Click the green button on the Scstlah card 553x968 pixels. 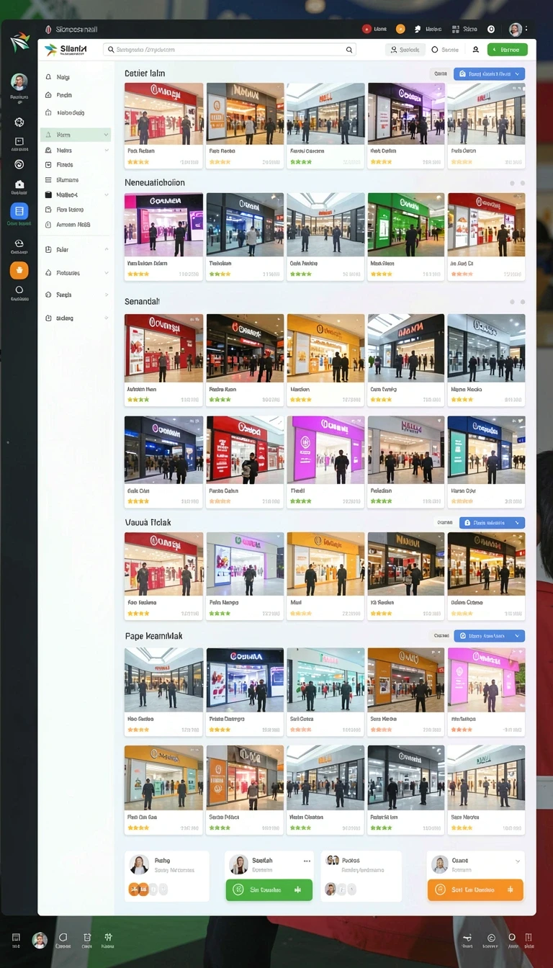[x=269, y=890]
